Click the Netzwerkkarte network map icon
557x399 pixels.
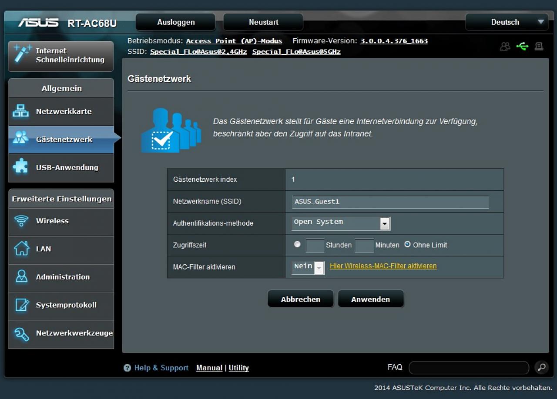pos(21,111)
